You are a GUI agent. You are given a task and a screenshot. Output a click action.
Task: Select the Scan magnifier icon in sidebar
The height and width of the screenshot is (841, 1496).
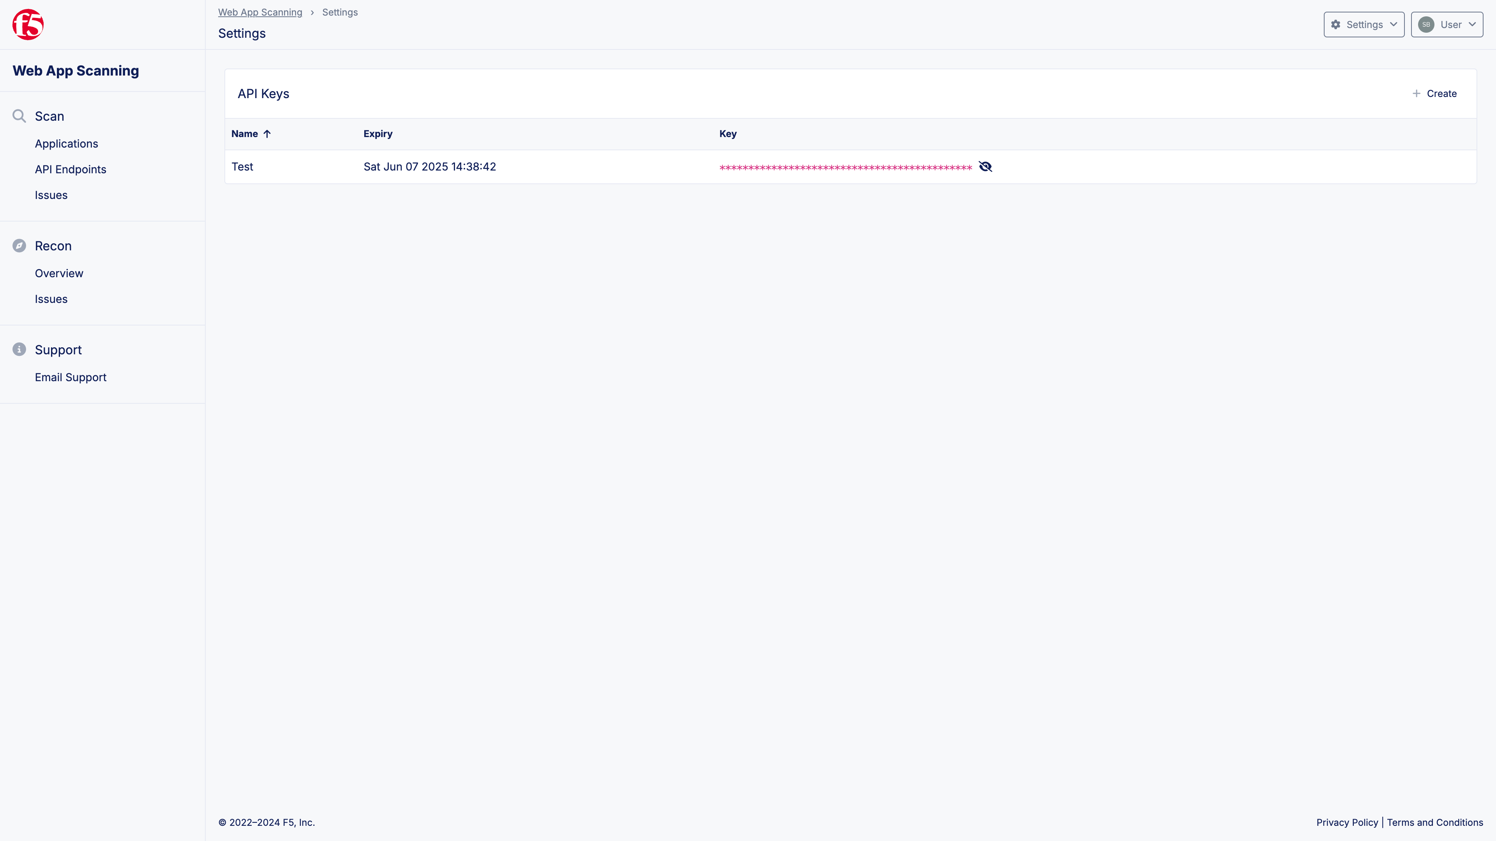click(19, 116)
